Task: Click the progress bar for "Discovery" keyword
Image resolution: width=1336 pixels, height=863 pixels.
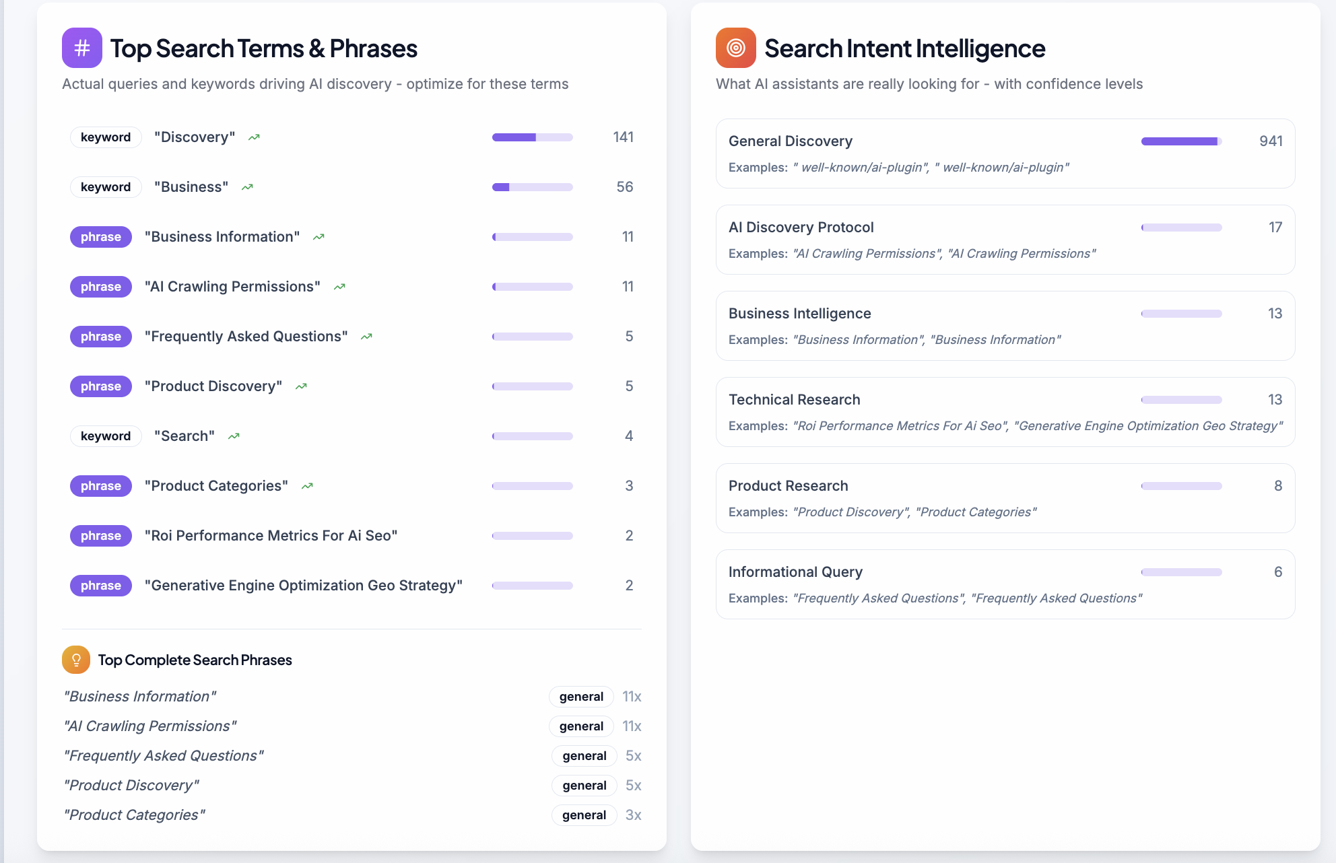Action: tap(532, 137)
